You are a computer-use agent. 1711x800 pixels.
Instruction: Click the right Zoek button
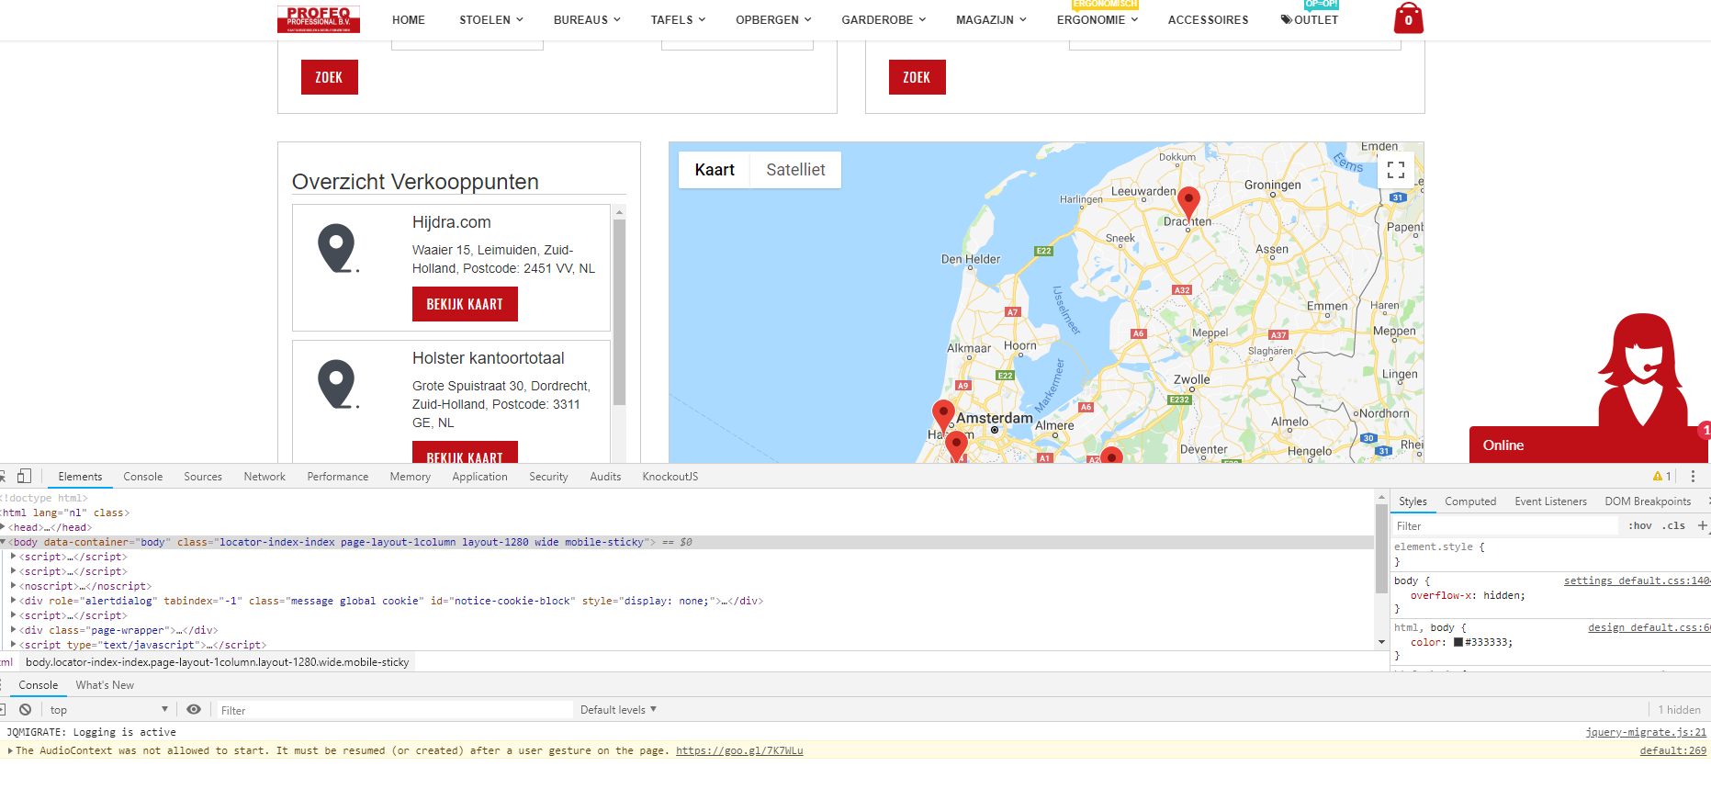pyautogui.click(x=917, y=77)
